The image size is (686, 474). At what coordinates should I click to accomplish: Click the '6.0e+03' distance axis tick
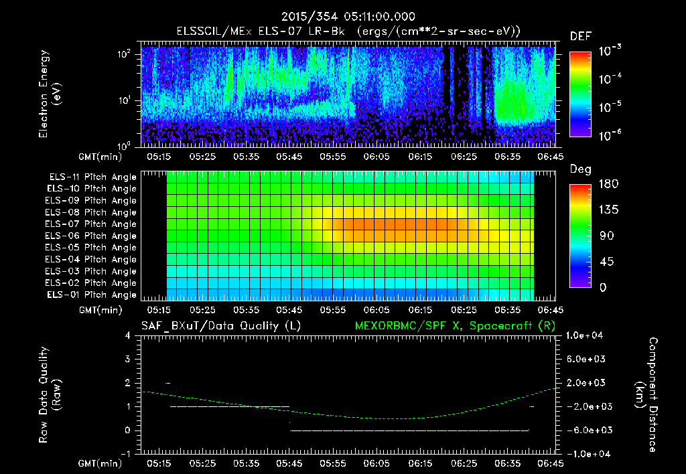(586, 359)
